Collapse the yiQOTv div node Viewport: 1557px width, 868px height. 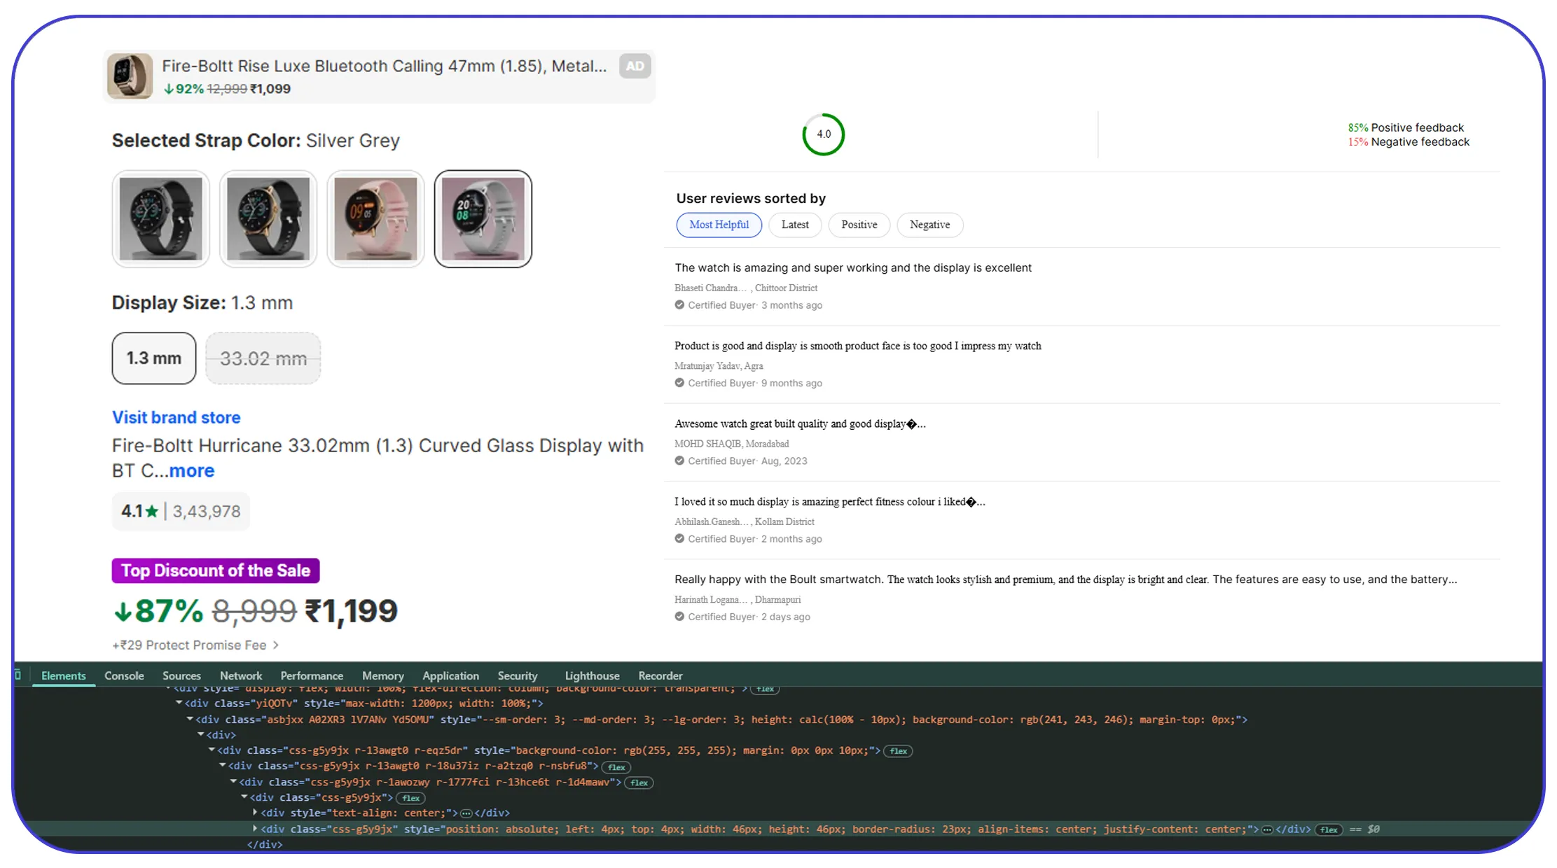click(179, 703)
